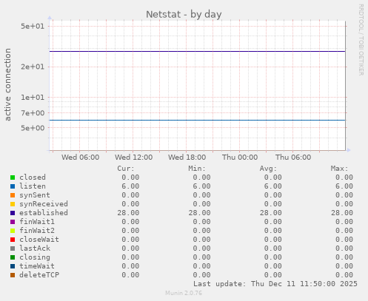
Task: Click the 'Netstat - by day' title
Action: tap(184, 15)
